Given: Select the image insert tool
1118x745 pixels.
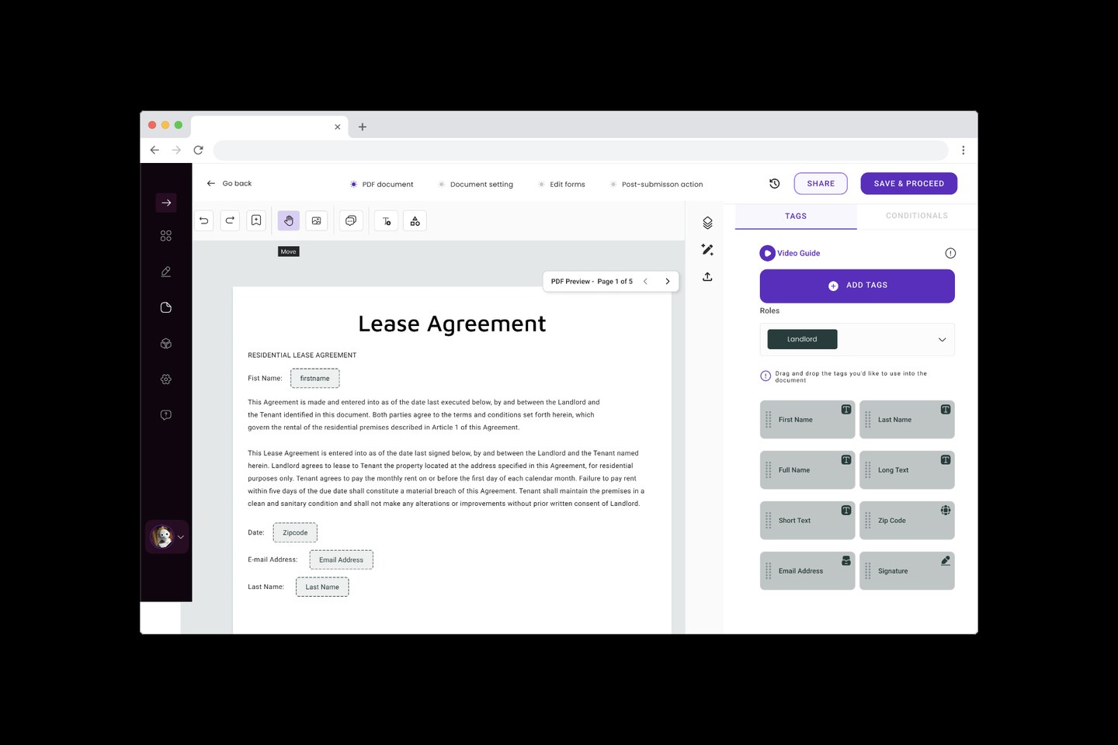Looking at the screenshot, I should (317, 221).
